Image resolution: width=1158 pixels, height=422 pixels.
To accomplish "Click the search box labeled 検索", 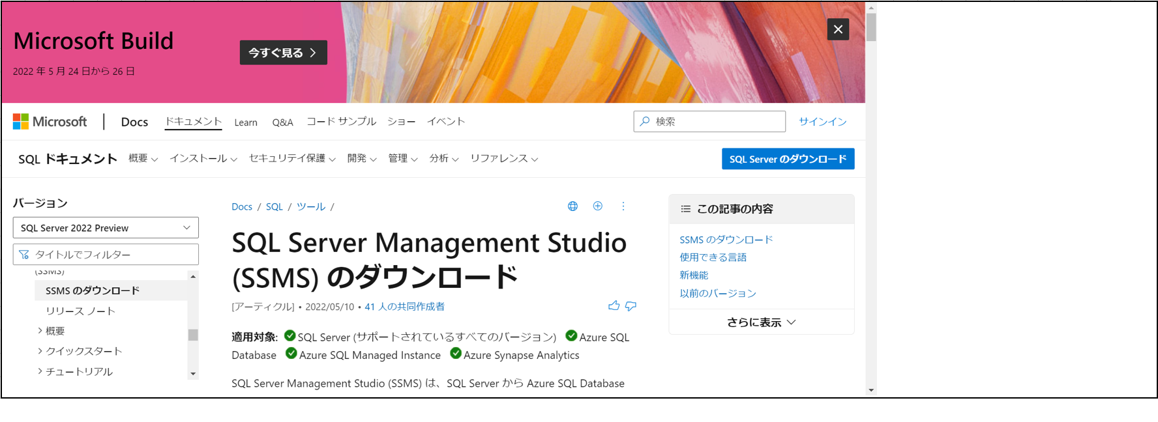I will [709, 122].
